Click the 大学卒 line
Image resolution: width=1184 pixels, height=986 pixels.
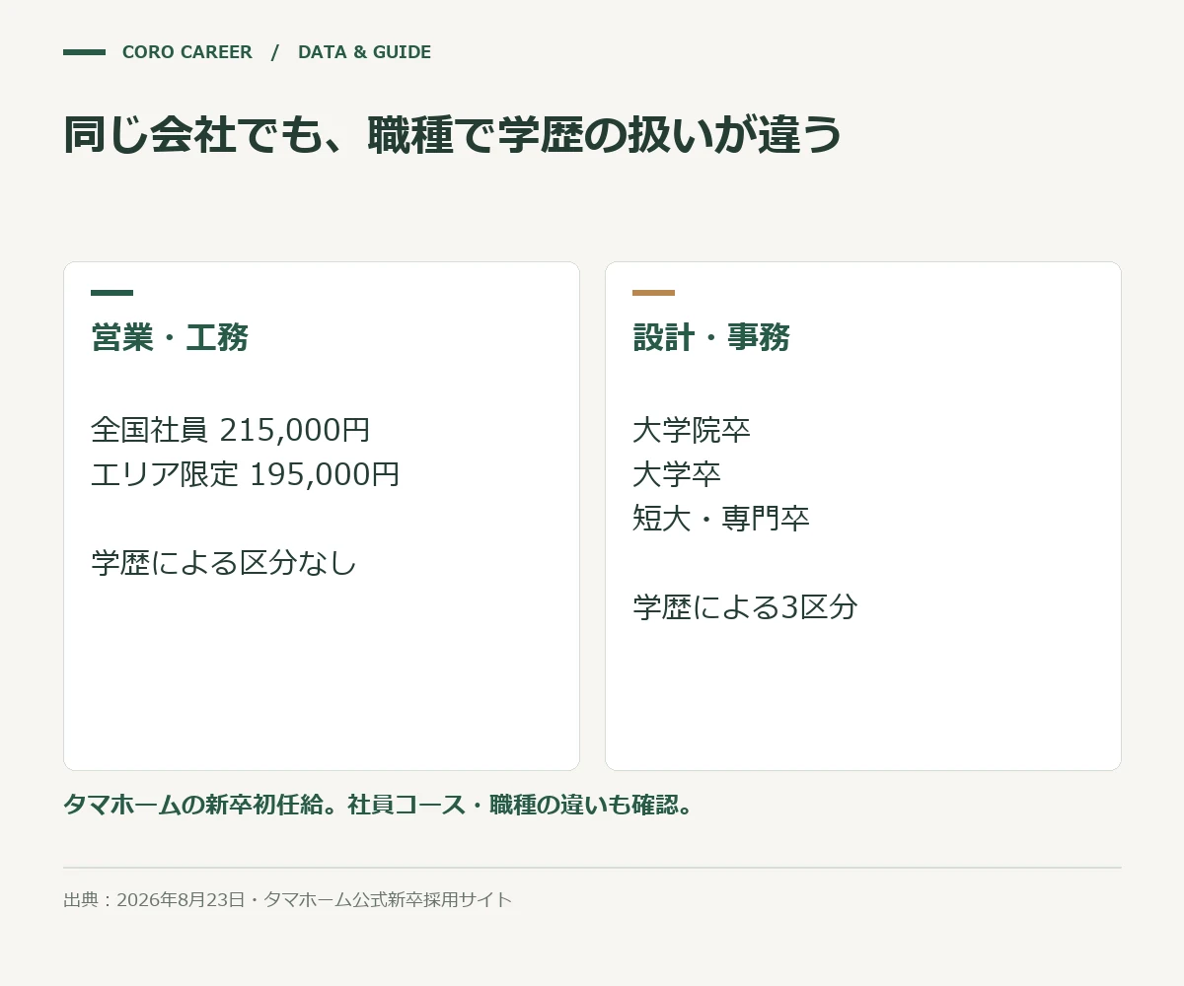pos(677,474)
